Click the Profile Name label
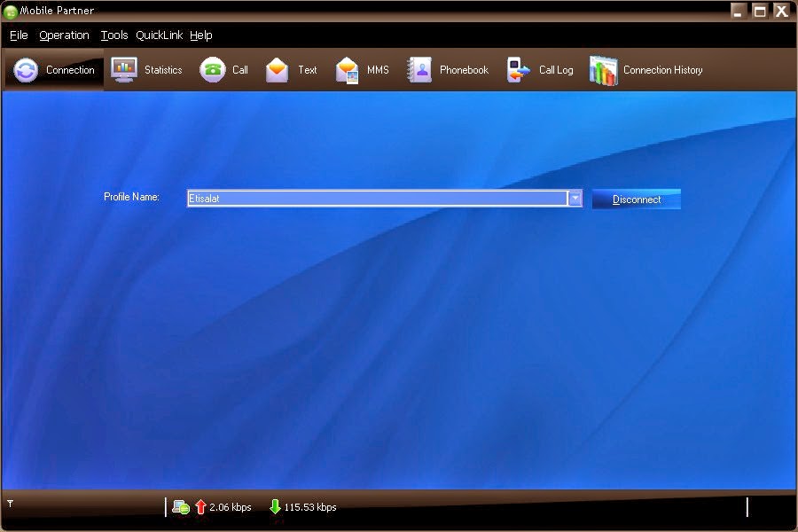Viewport: 798px width, 532px height. 131,197
